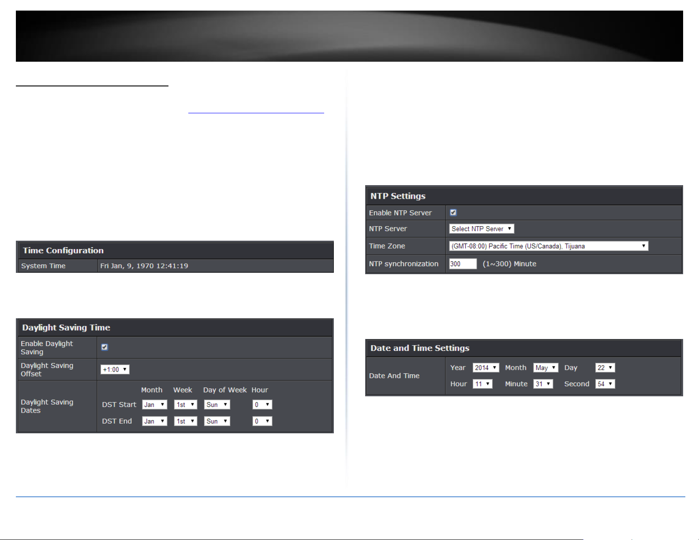Click the 'Daylight Saving Time' panel header
Image resolution: width=699 pixels, height=540 pixels.
click(x=175, y=328)
